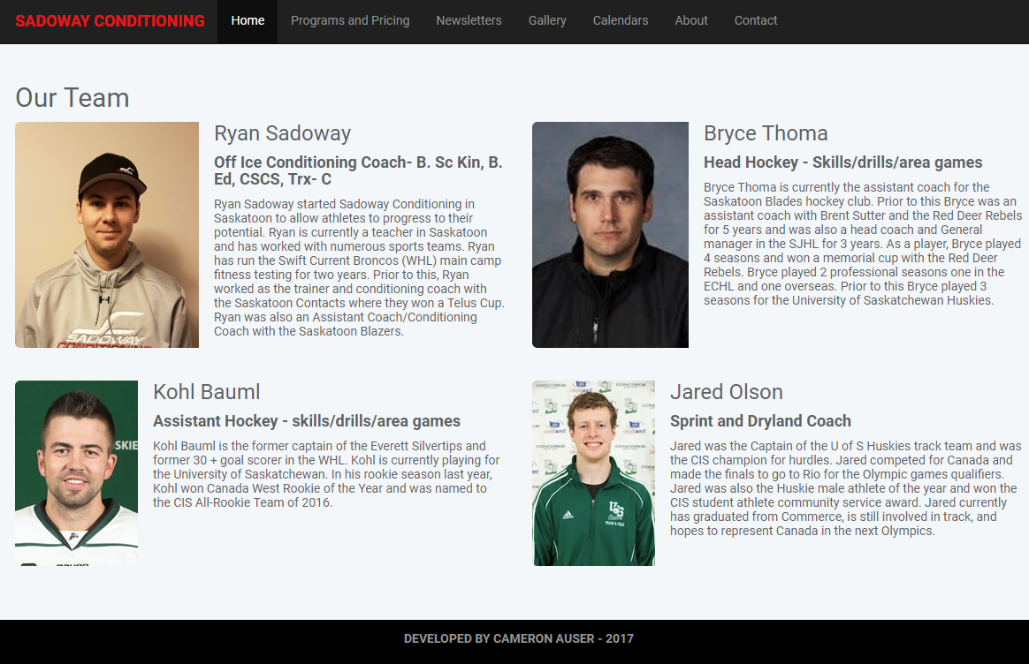
Task: Click Kohl Bauml's profile photo
Action: pyautogui.click(x=76, y=473)
